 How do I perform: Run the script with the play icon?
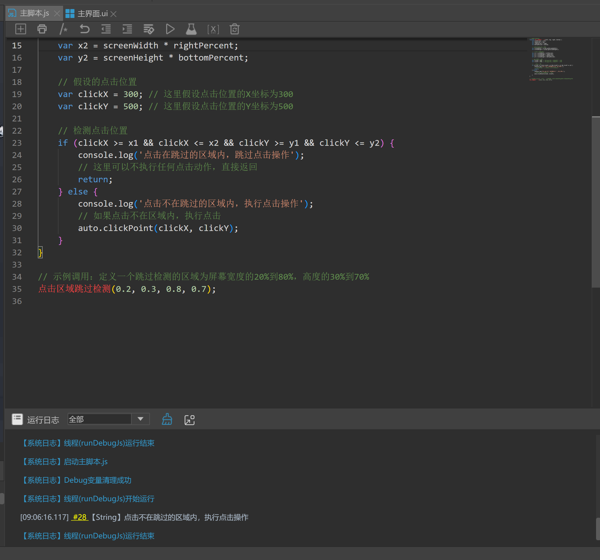170,29
